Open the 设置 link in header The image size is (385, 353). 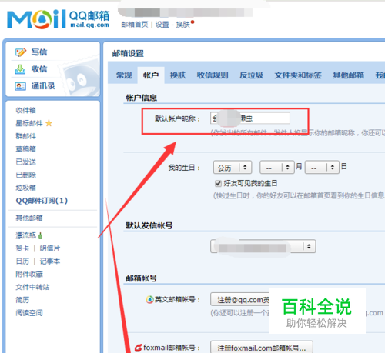pos(162,25)
